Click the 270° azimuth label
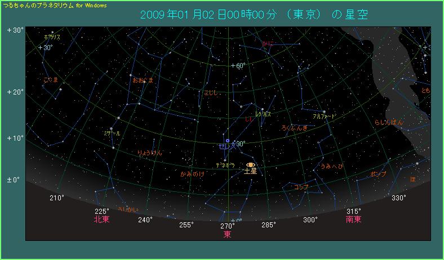Screen dimensions: 444x260 [x=228, y=226]
